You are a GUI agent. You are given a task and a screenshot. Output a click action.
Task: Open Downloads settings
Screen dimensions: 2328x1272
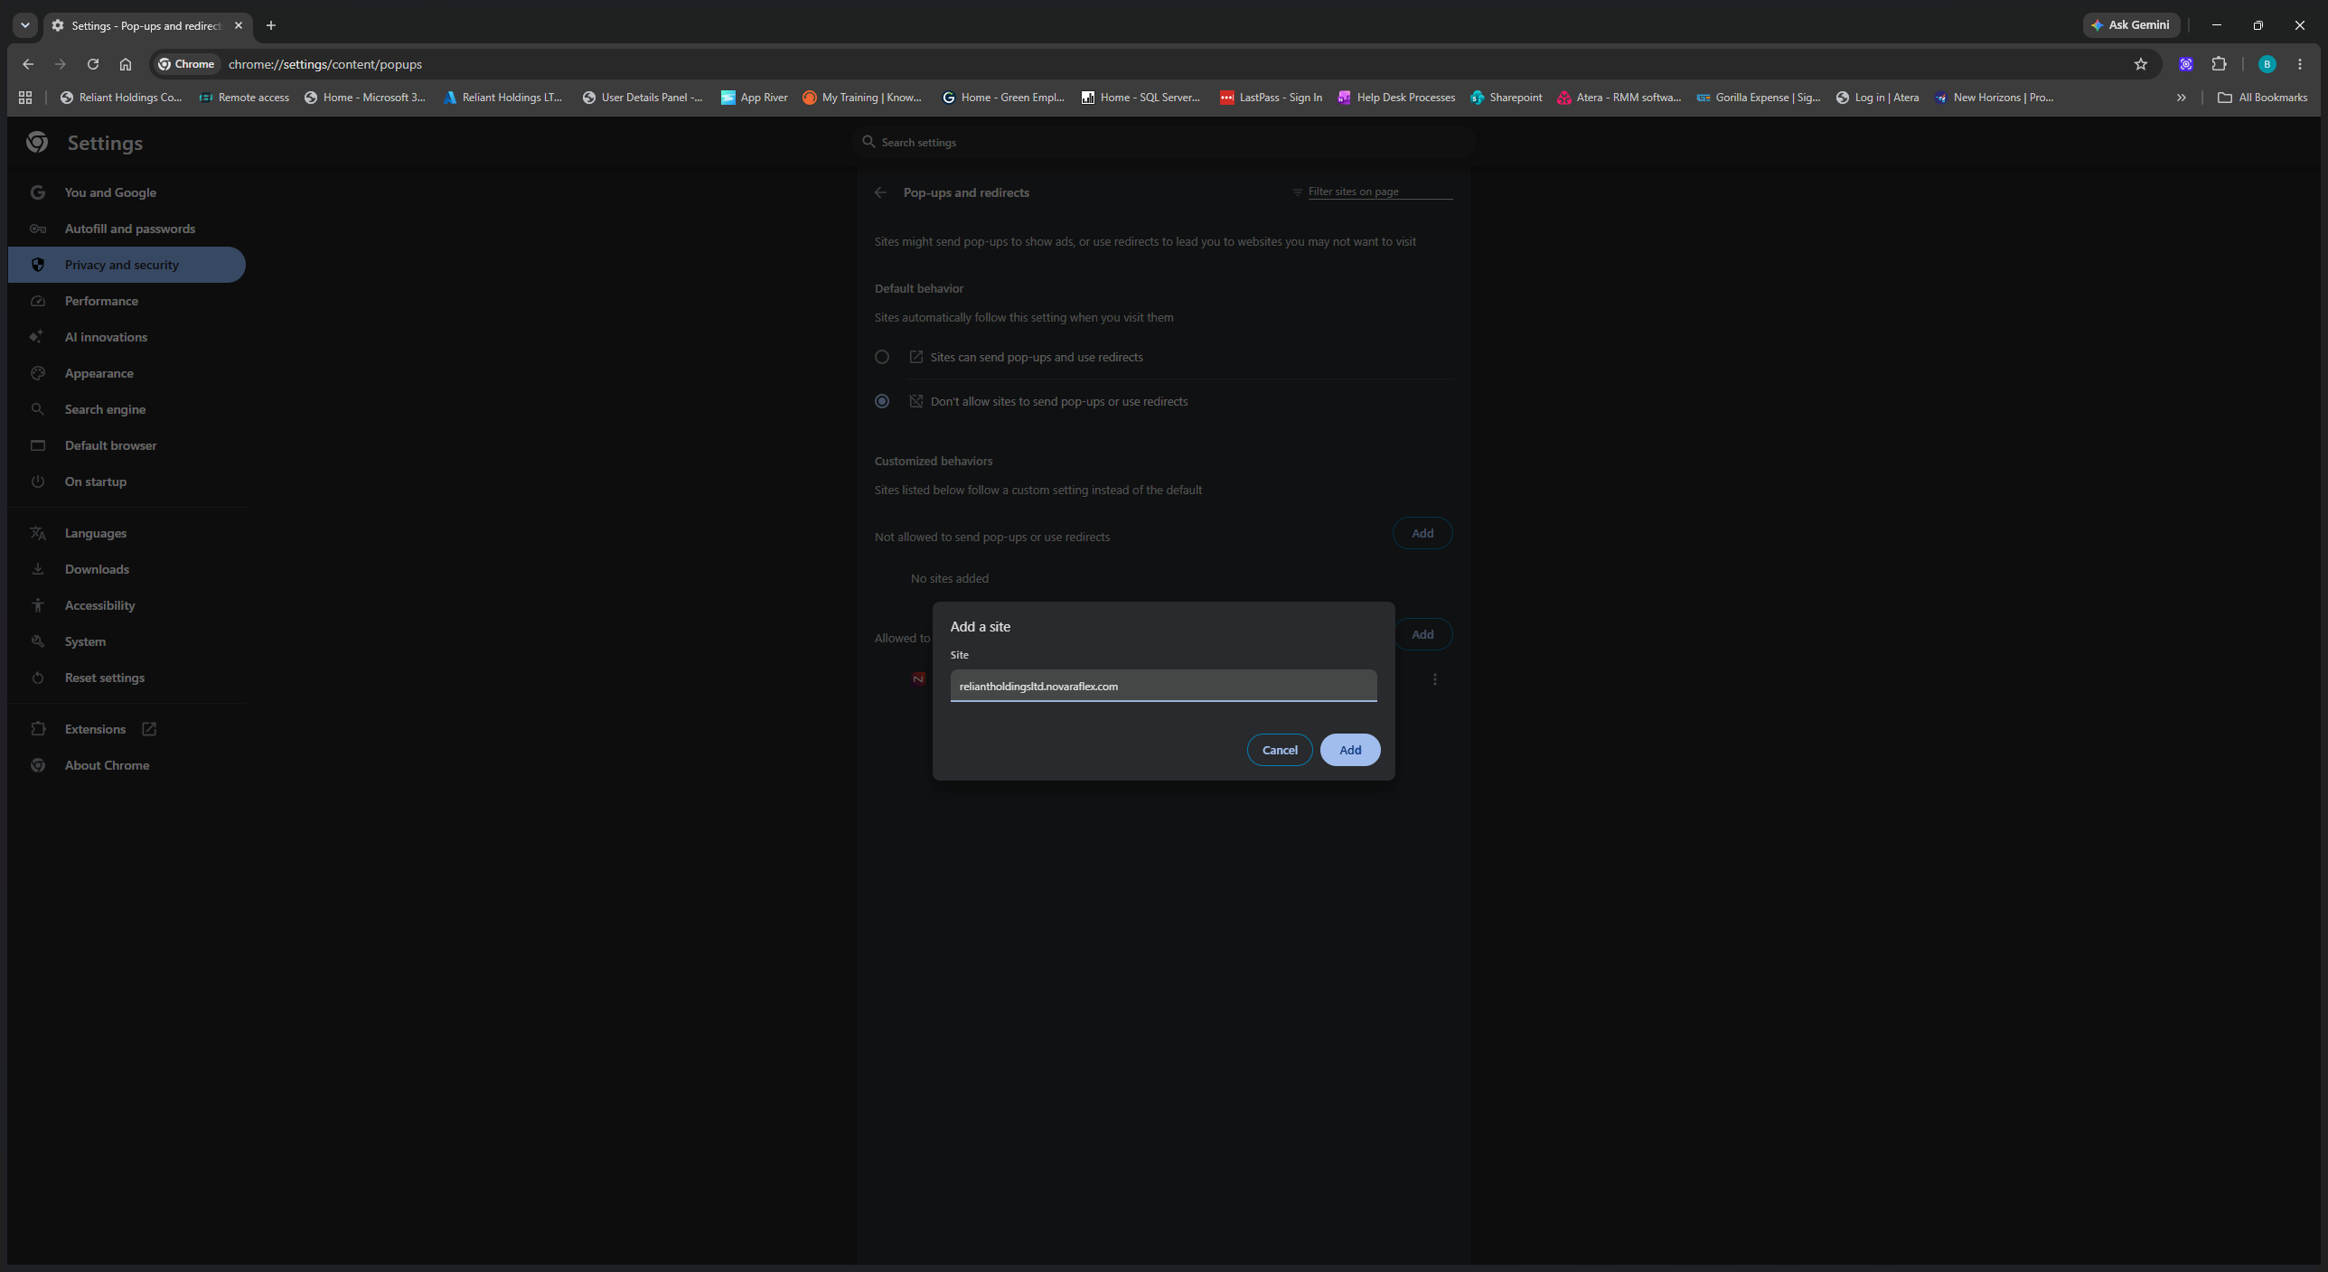pos(127,569)
